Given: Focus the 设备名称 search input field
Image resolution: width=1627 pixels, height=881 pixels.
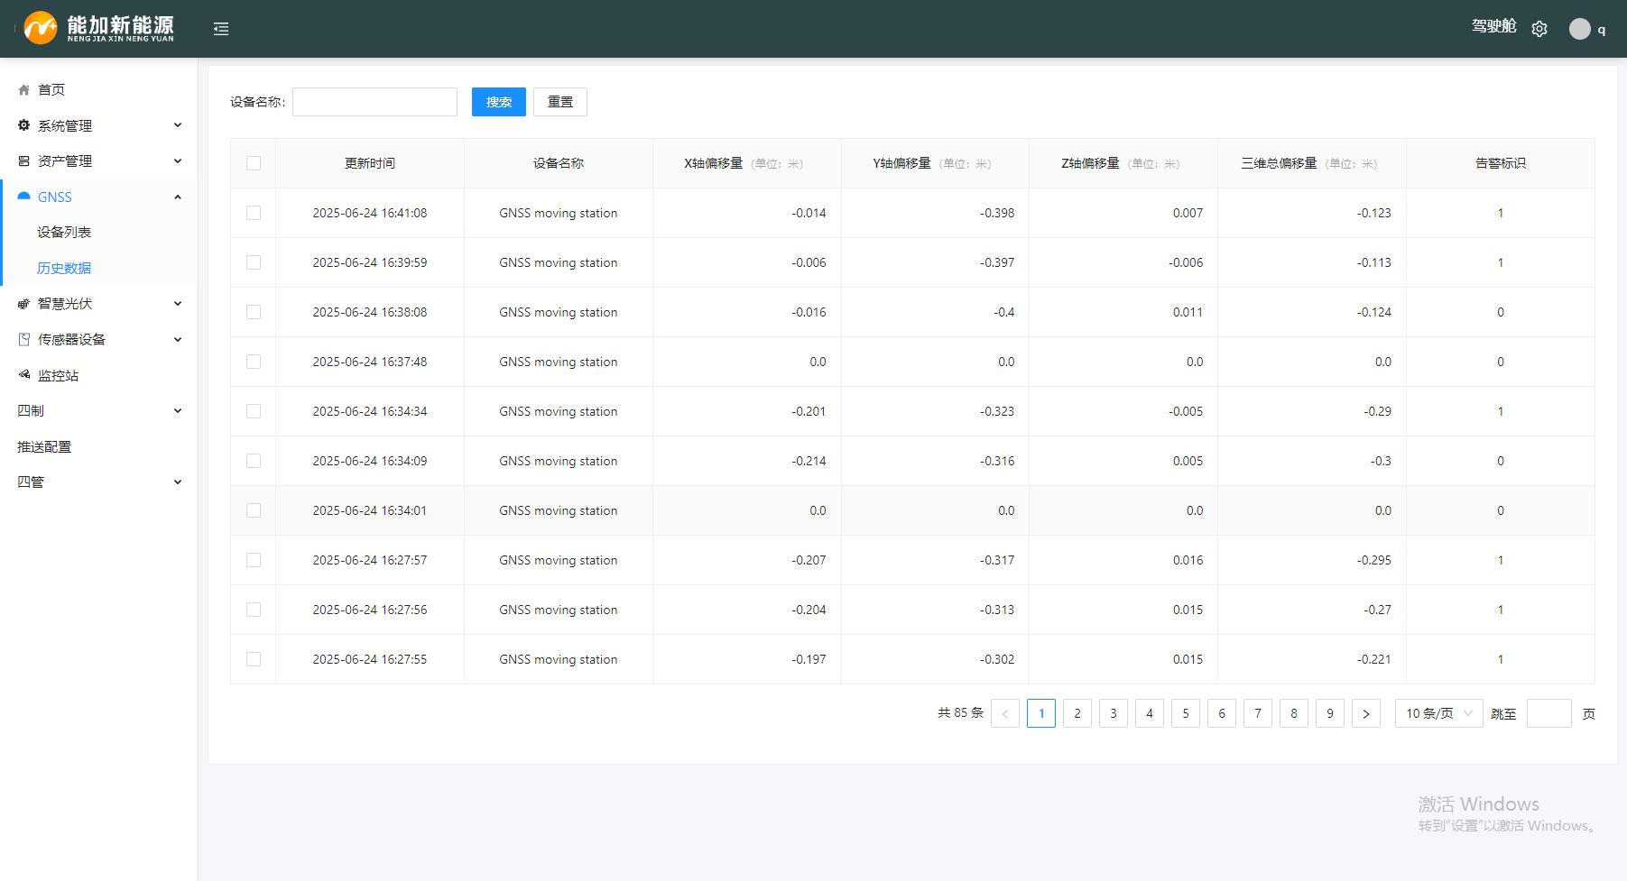Looking at the screenshot, I should [x=374, y=102].
